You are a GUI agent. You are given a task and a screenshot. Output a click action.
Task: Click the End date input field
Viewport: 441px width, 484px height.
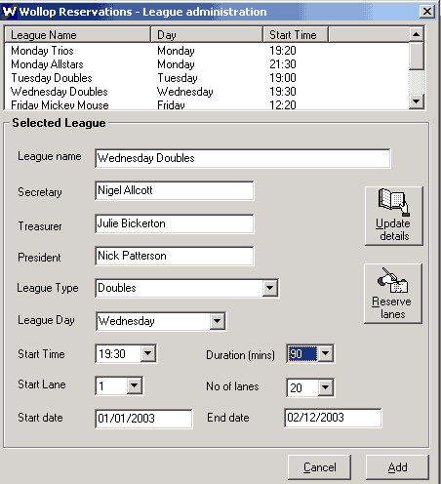click(333, 418)
